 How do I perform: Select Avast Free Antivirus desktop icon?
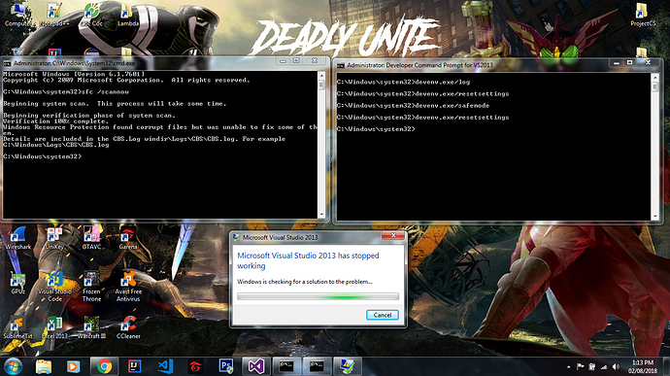coord(128,287)
